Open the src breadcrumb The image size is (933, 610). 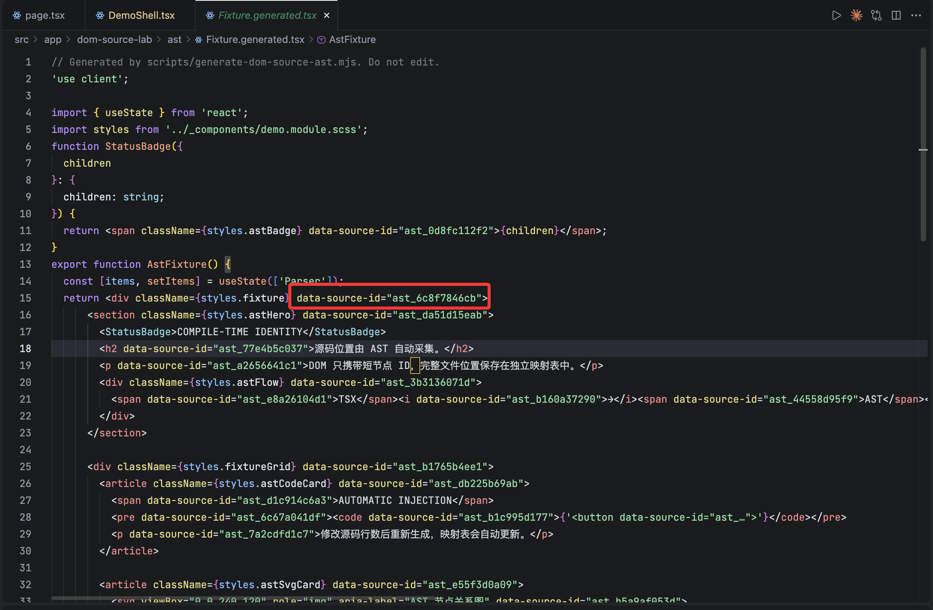click(21, 39)
